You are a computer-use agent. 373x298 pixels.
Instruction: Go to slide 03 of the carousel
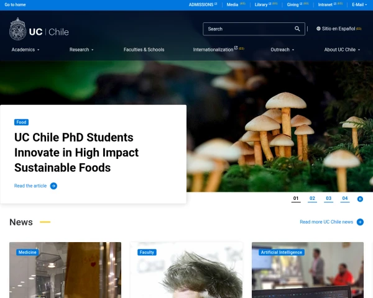[x=328, y=199]
